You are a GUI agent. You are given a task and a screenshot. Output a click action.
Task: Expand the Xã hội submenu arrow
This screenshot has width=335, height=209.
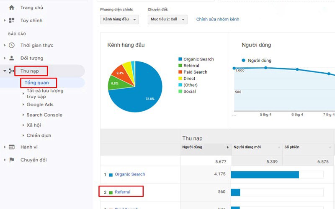23,125
